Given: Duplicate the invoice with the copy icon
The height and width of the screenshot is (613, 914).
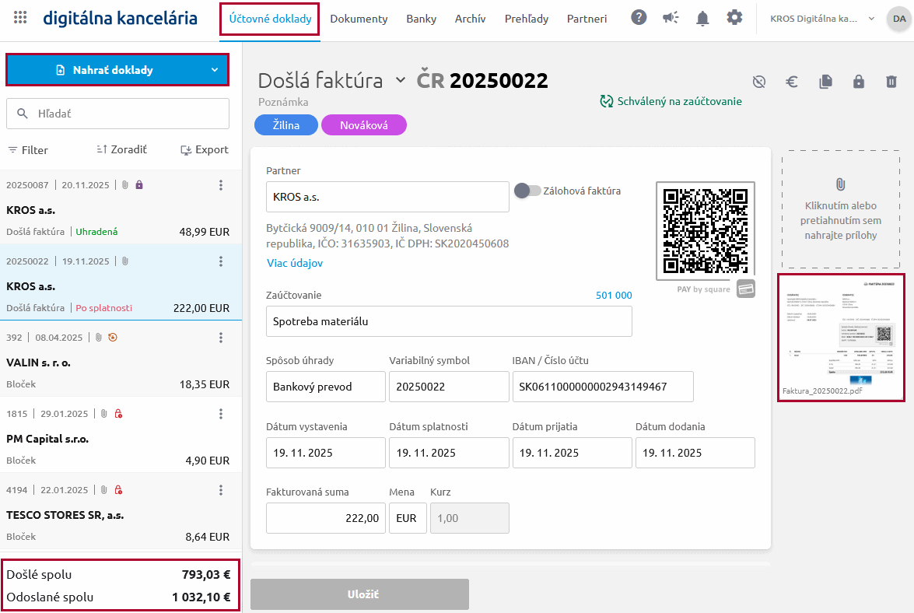Looking at the screenshot, I should [x=825, y=82].
